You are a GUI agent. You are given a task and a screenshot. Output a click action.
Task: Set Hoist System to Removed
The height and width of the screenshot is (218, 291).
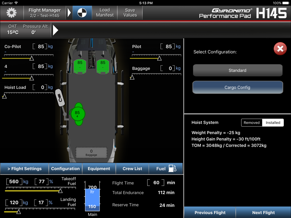click(251, 123)
